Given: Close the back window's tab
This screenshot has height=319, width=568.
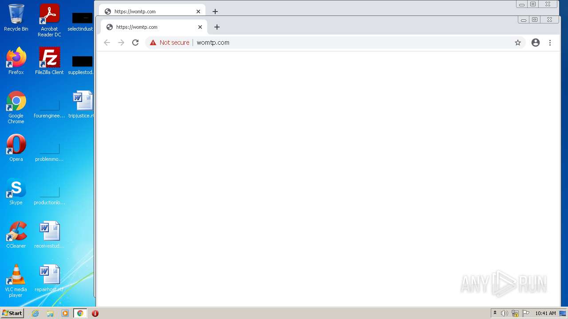Looking at the screenshot, I should click(198, 12).
